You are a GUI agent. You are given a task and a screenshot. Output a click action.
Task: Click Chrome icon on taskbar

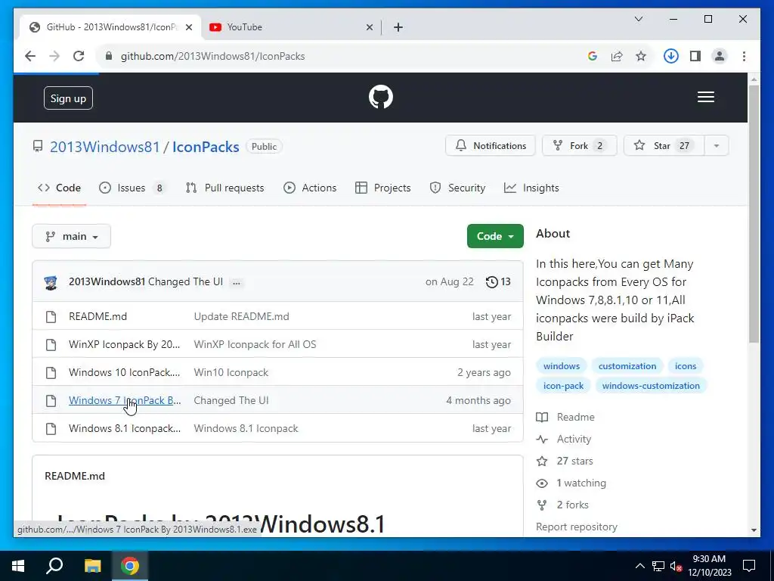tap(130, 566)
